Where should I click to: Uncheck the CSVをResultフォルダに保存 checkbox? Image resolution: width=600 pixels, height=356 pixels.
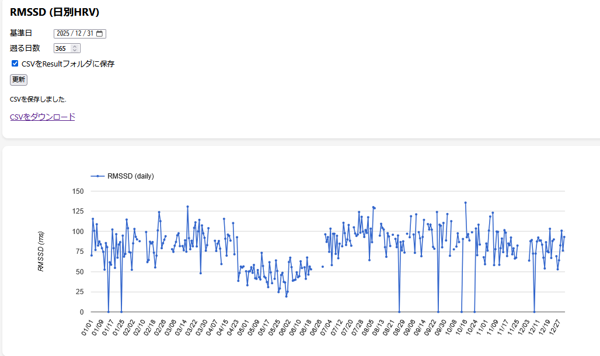tap(15, 64)
